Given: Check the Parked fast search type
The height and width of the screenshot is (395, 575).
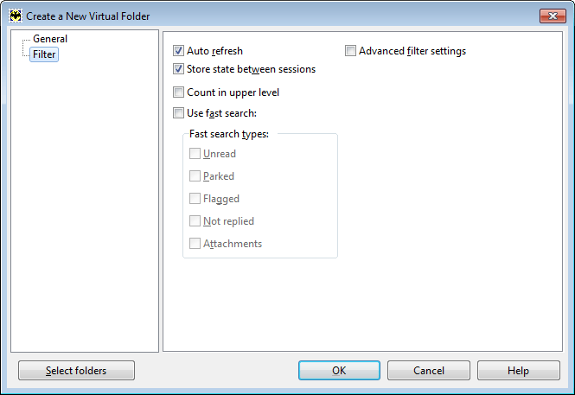Looking at the screenshot, I should click(195, 175).
